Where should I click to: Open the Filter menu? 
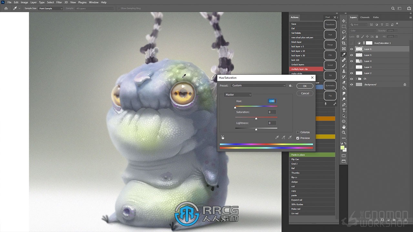[x=59, y=2]
